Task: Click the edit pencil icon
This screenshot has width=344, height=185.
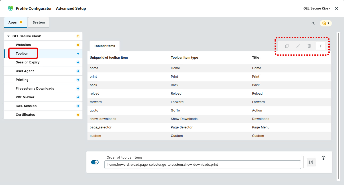Action: (298, 46)
